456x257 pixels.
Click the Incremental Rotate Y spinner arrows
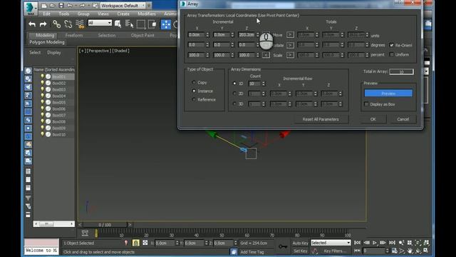[x=232, y=45]
